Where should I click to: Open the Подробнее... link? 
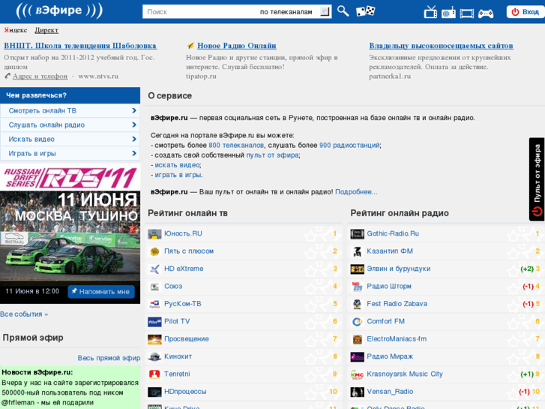pos(356,192)
